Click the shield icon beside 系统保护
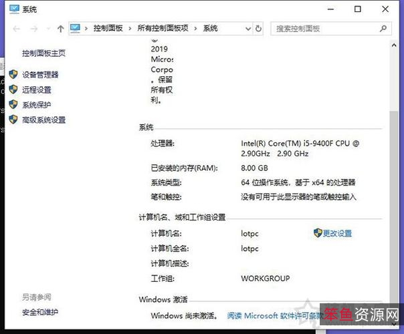The image size is (404, 334). [13, 104]
